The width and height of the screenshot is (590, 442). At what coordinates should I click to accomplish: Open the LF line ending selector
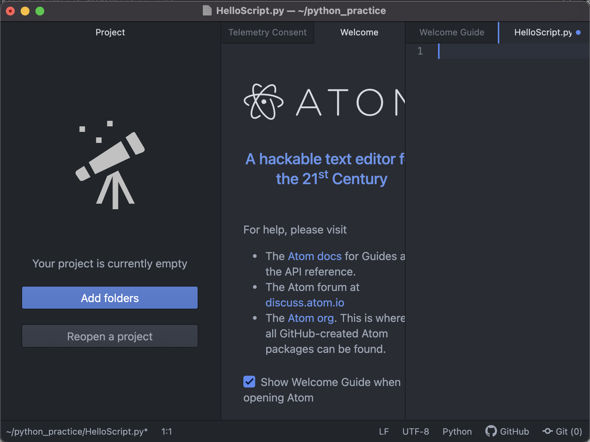point(383,431)
